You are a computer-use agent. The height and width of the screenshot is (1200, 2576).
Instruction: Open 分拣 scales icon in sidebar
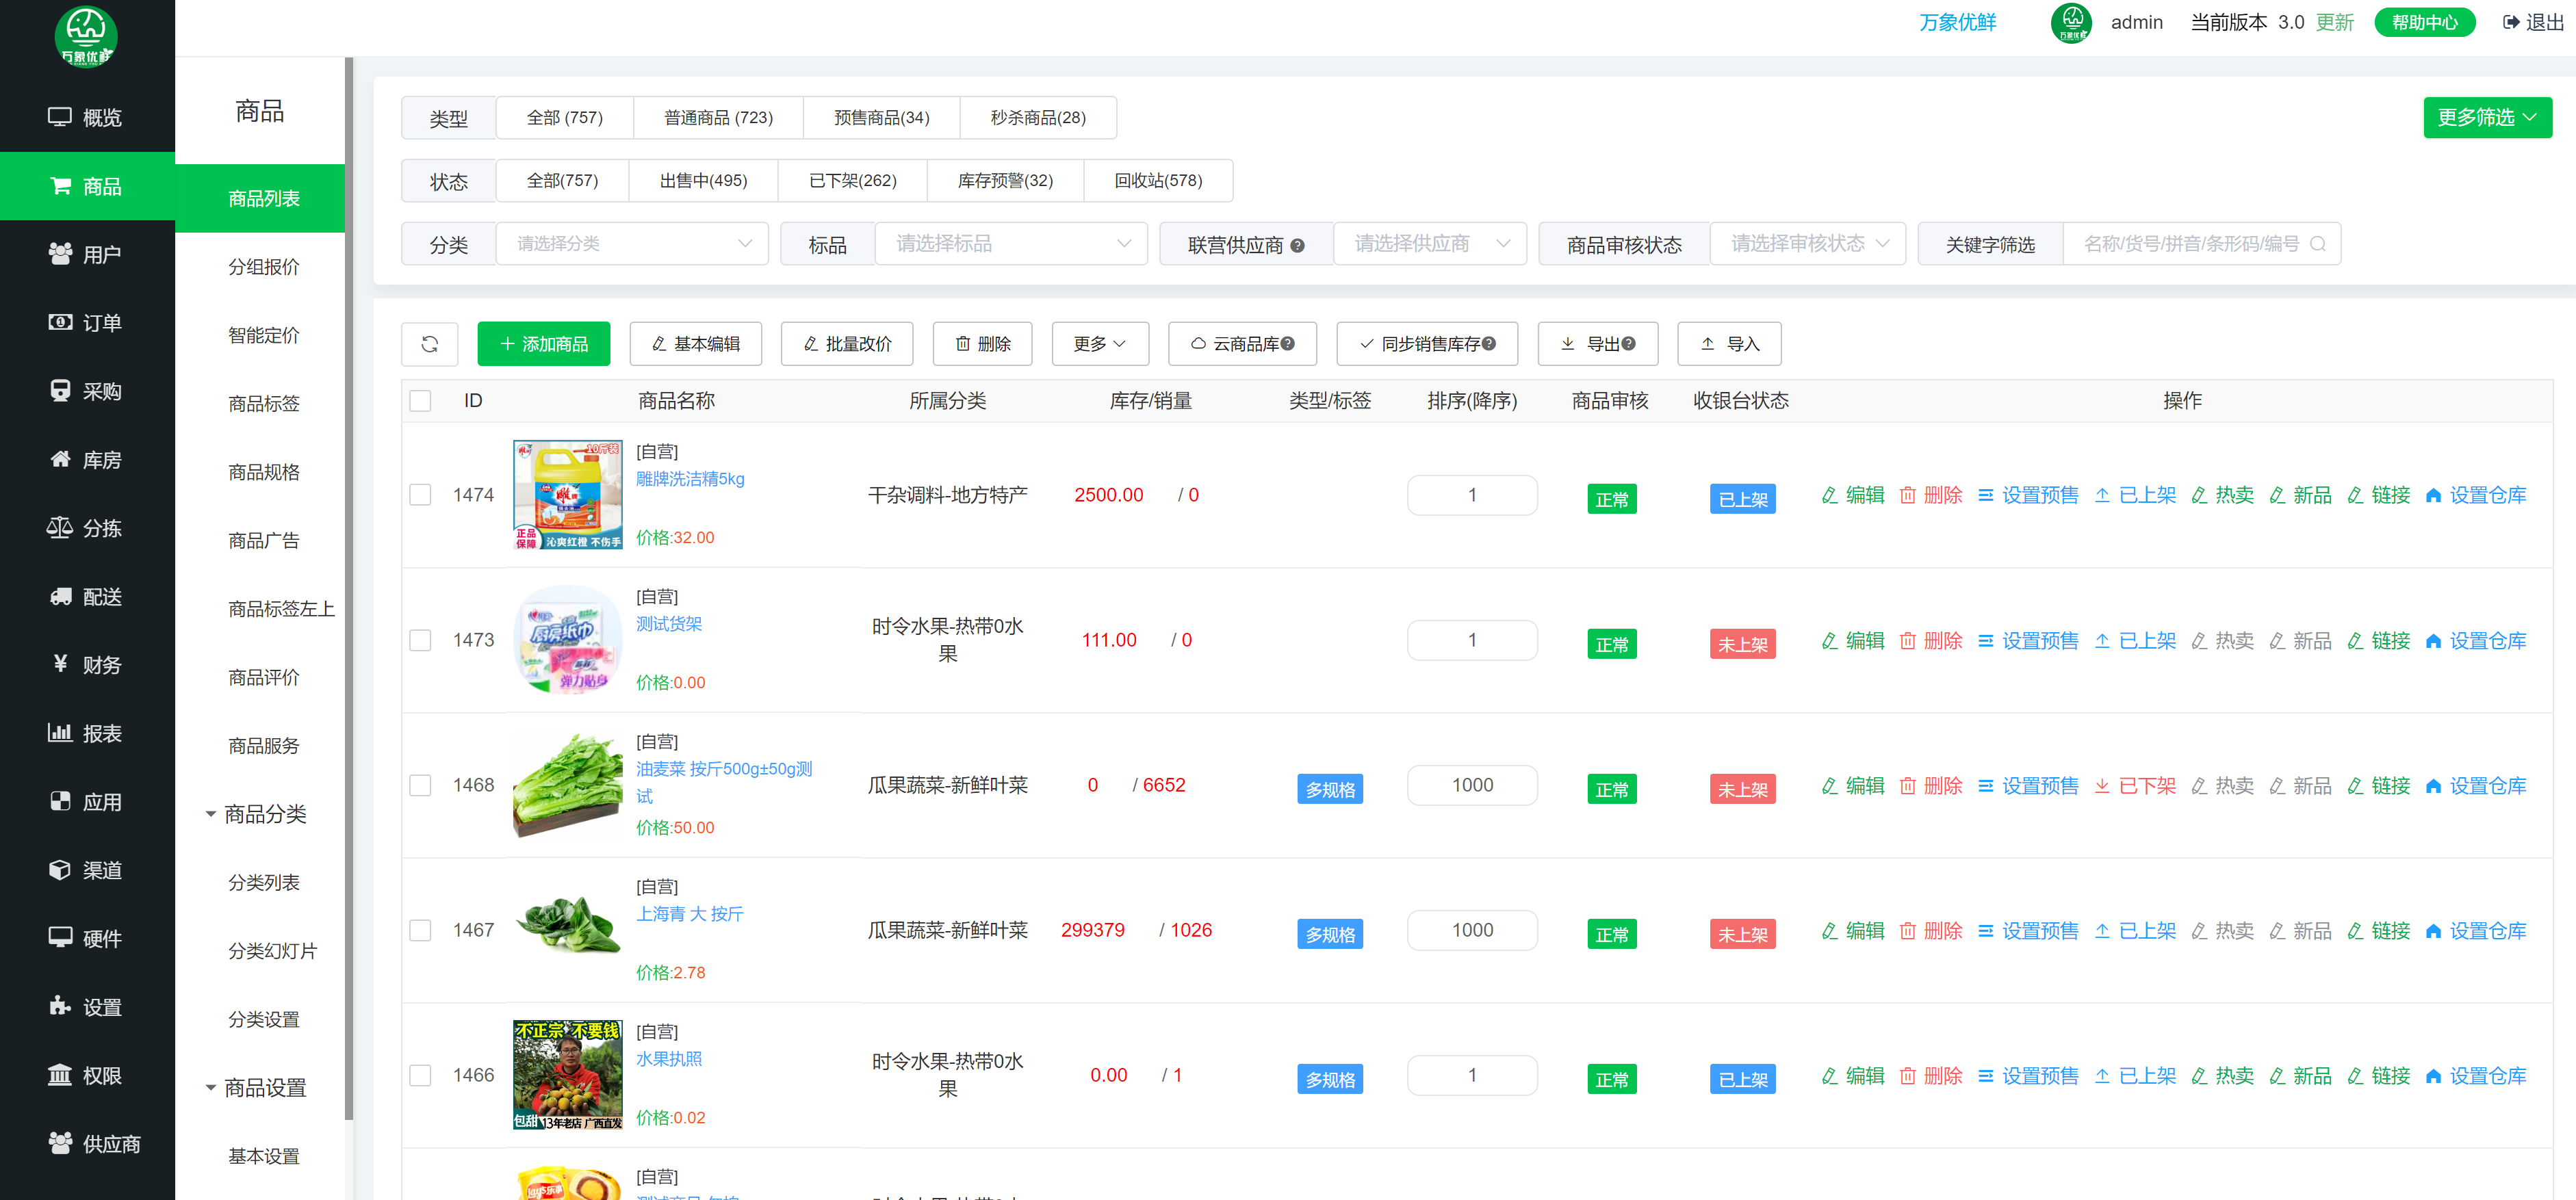point(60,528)
